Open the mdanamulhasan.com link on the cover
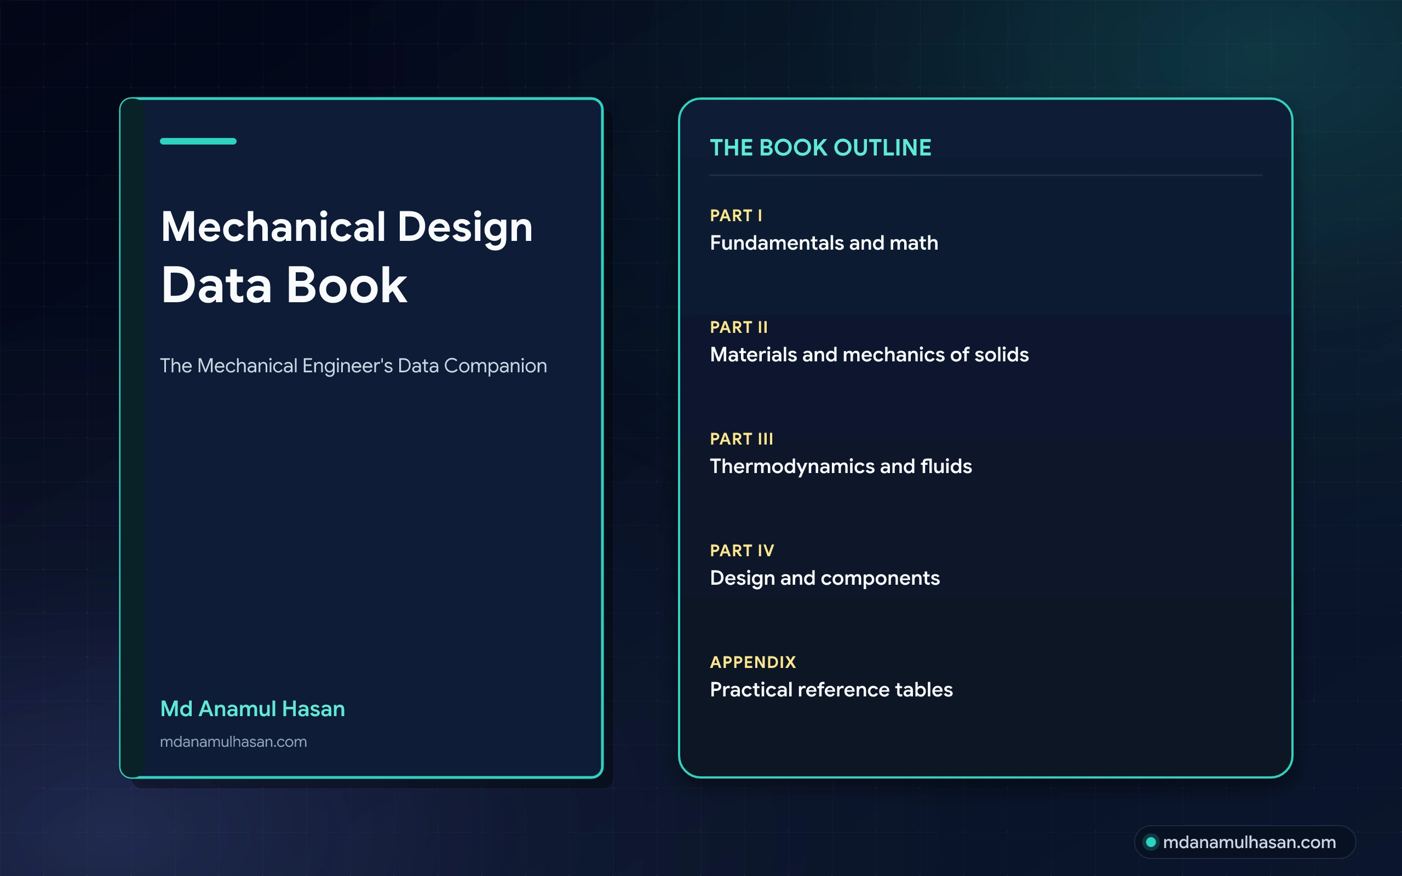This screenshot has width=1402, height=876. tap(233, 741)
